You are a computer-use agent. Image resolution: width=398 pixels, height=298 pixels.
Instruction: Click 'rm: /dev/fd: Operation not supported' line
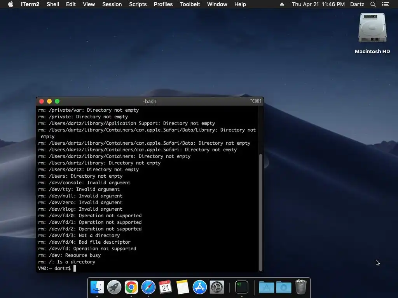pos(87,249)
